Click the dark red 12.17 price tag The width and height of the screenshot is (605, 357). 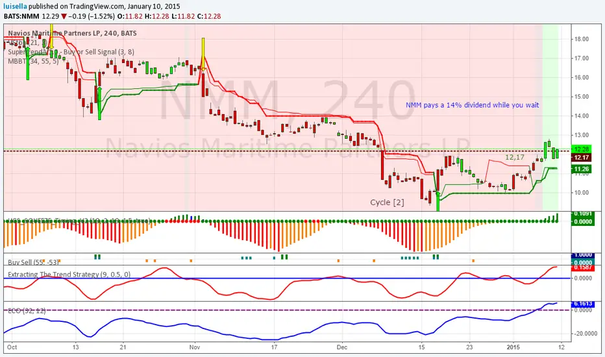coord(582,158)
